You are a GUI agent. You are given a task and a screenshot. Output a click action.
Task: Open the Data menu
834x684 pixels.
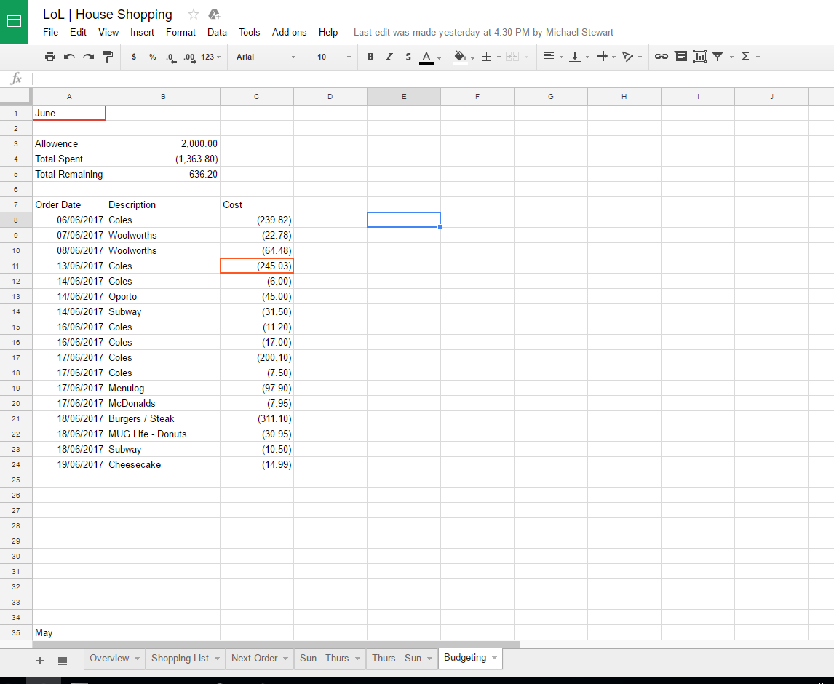(x=217, y=33)
